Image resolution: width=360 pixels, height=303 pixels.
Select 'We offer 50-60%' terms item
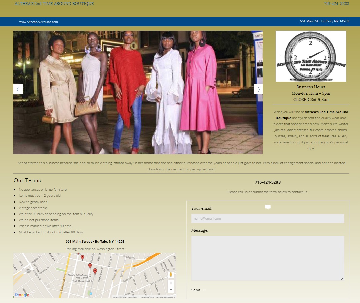(56, 214)
